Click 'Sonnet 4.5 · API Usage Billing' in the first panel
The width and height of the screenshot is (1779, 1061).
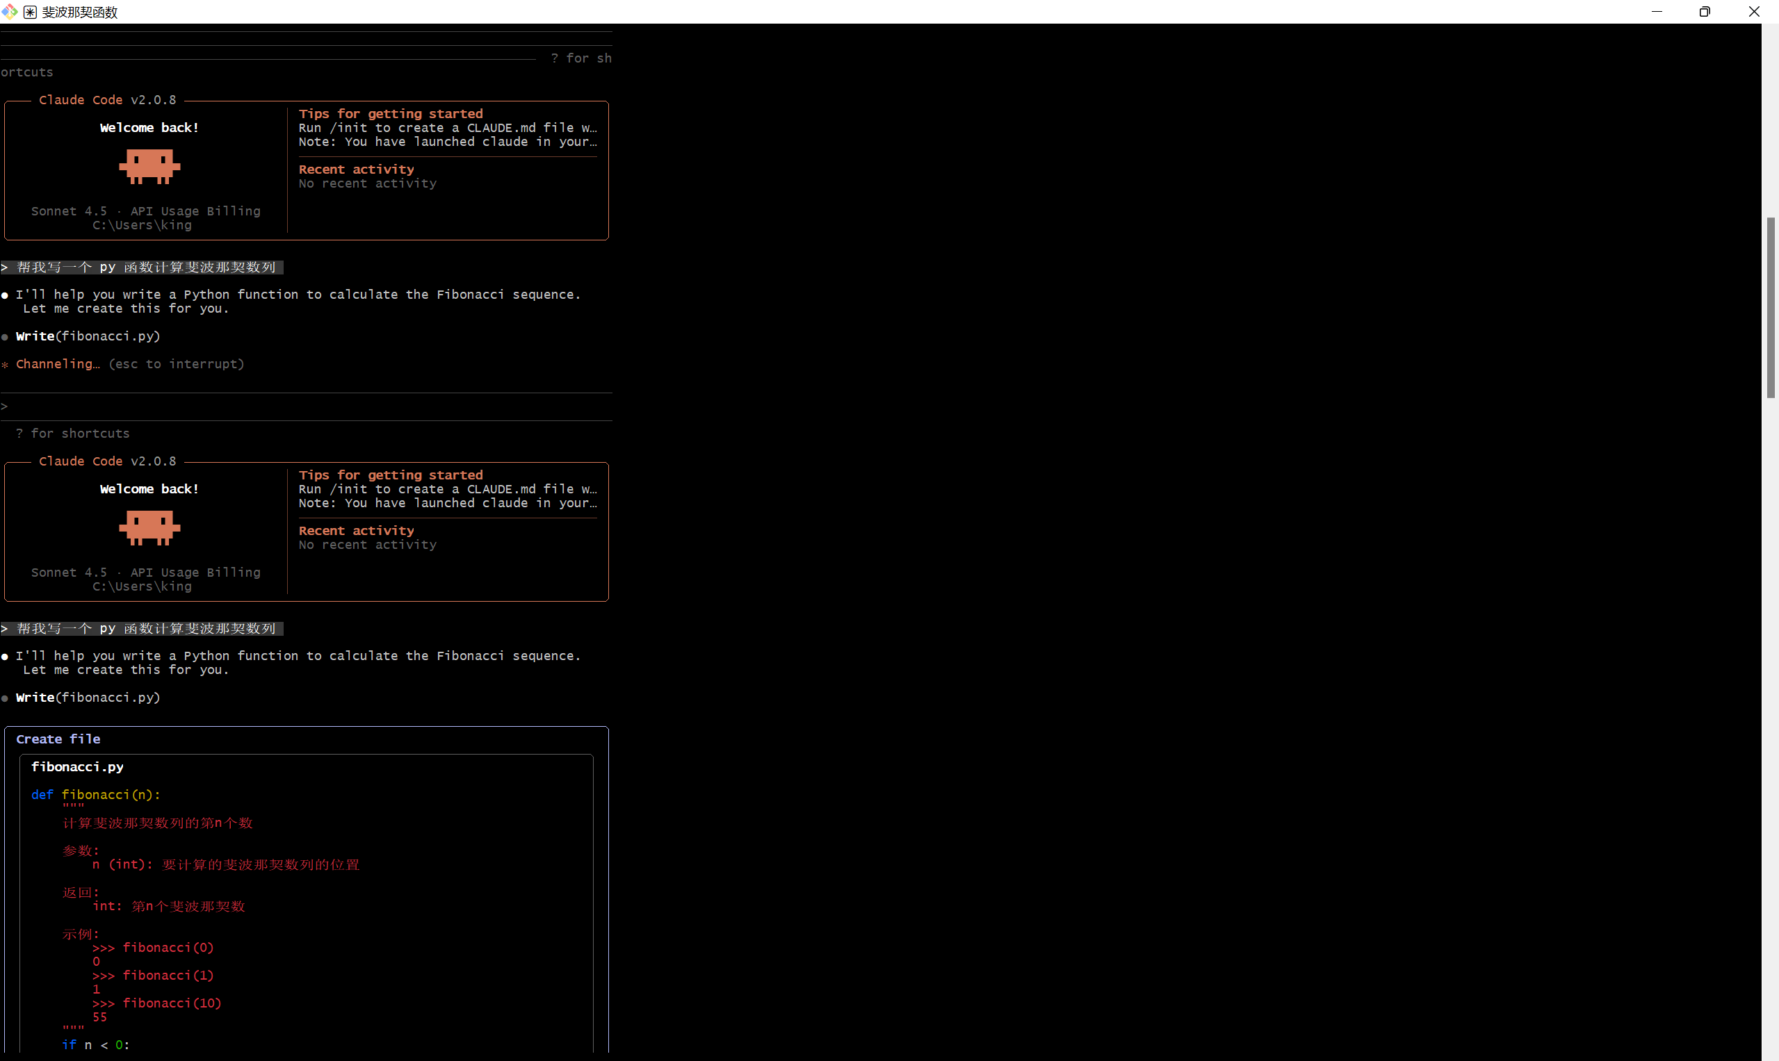[146, 211]
